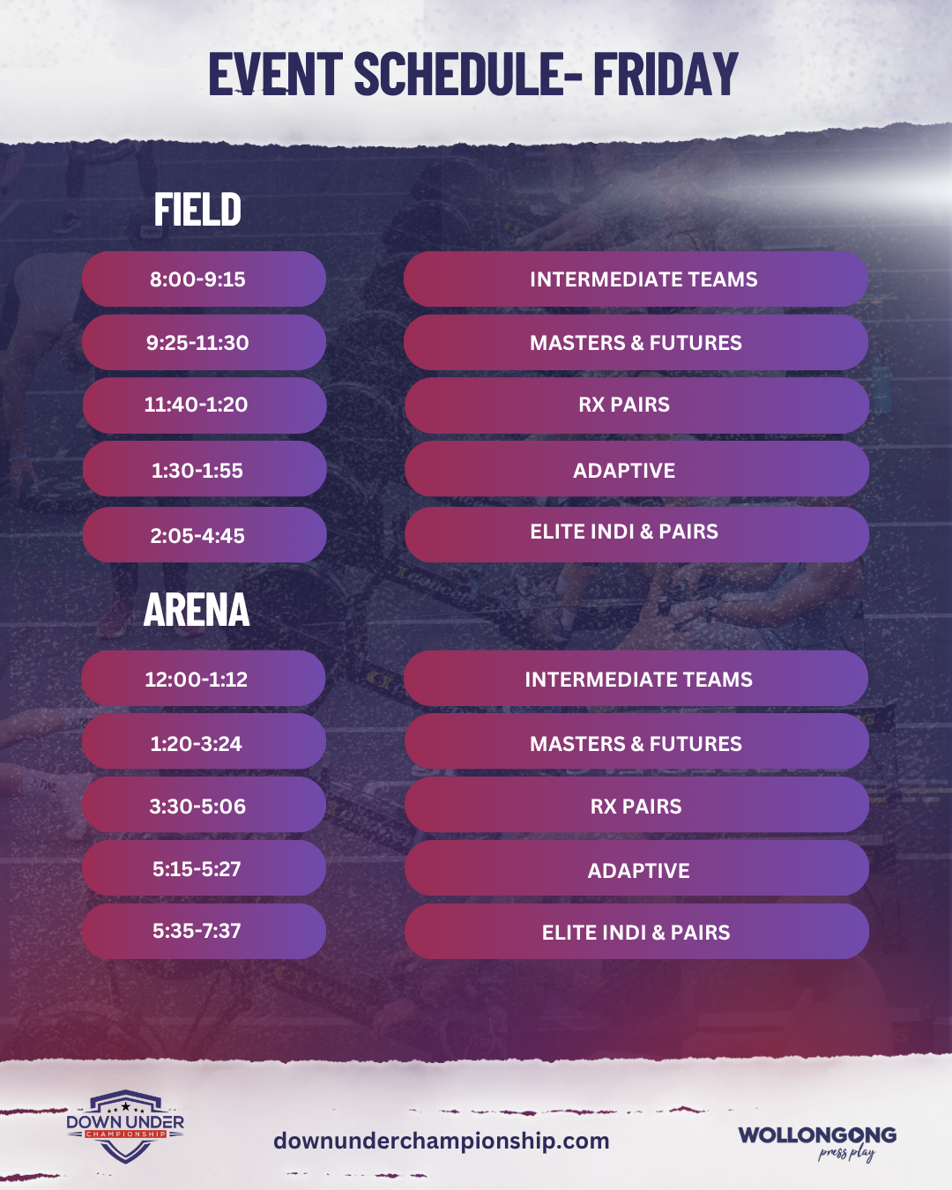The image size is (952, 1190).
Task: Select Masters & Futures in the Arena section
Action: (x=636, y=743)
